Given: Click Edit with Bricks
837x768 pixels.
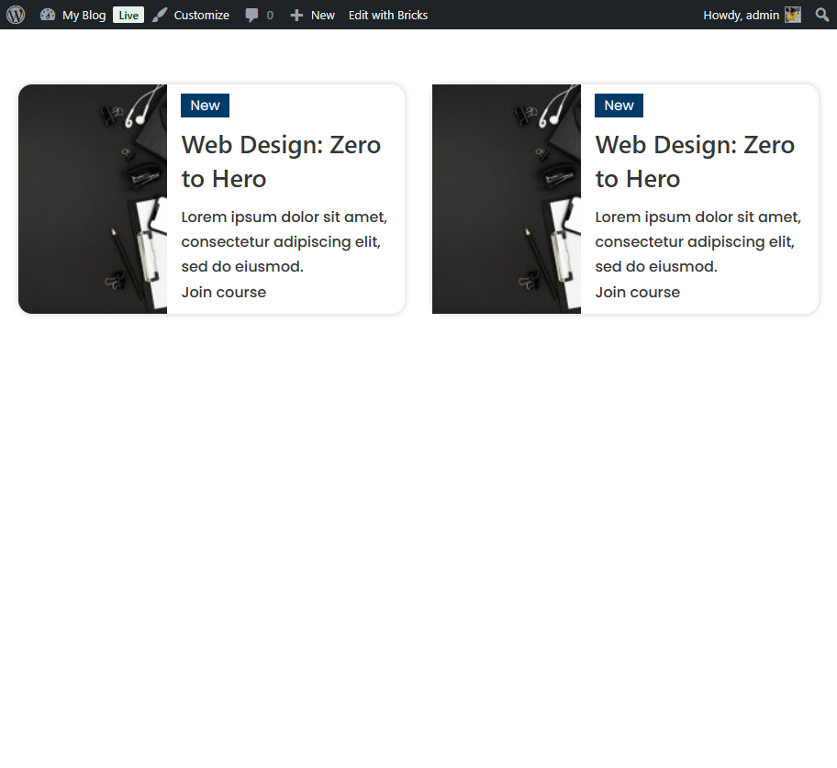Looking at the screenshot, I should [x=387, y=15].
